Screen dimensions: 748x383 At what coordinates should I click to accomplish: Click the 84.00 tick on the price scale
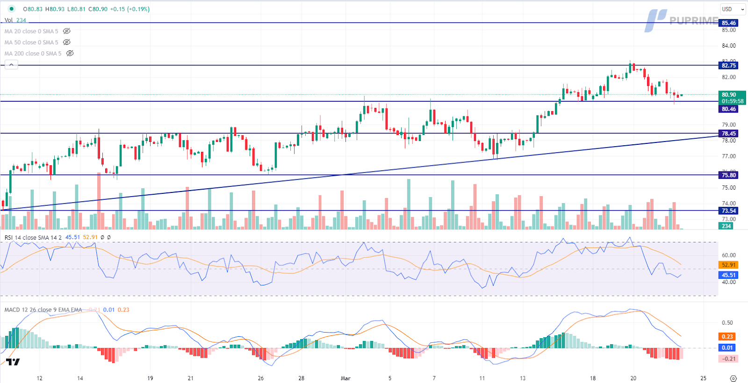(x=728, y=46)
